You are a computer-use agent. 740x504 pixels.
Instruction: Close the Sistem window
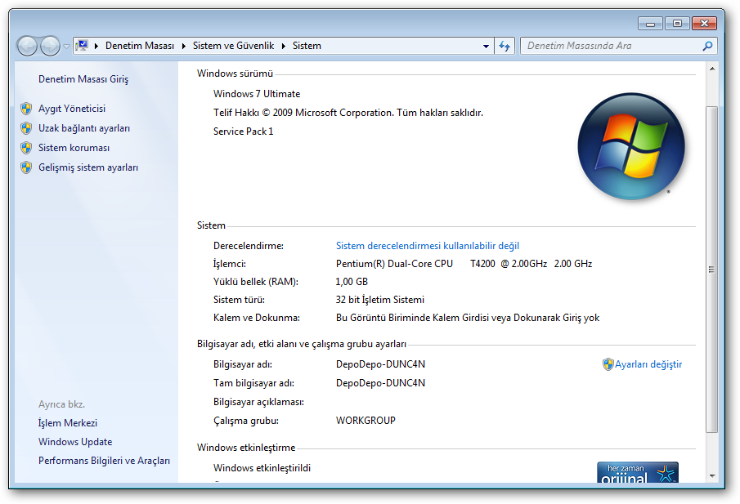point(704,23)
